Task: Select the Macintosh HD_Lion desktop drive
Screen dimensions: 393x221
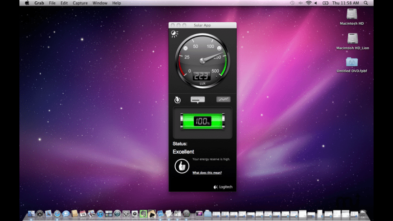Action: pyautogui.click(x=352, y=41)
